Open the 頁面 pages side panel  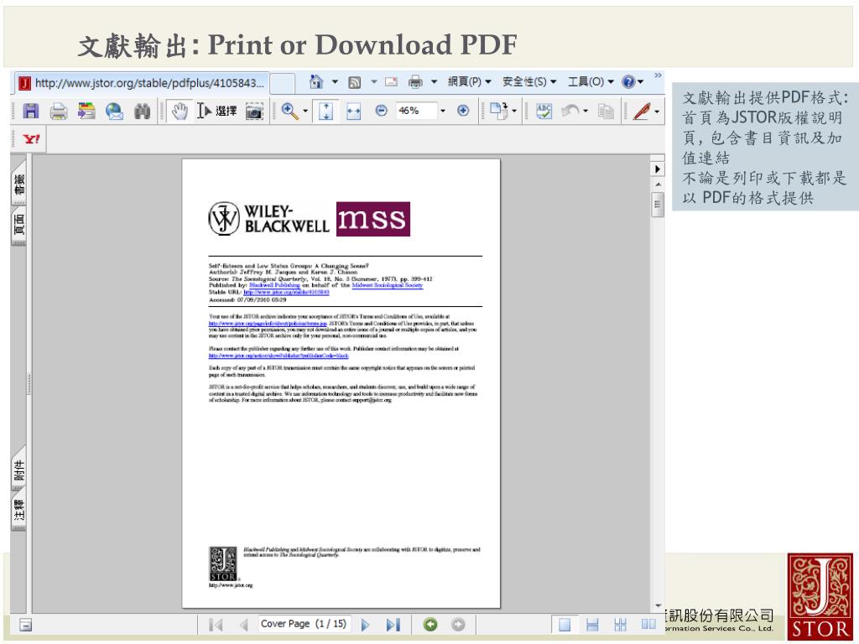[x=19, y=225]
